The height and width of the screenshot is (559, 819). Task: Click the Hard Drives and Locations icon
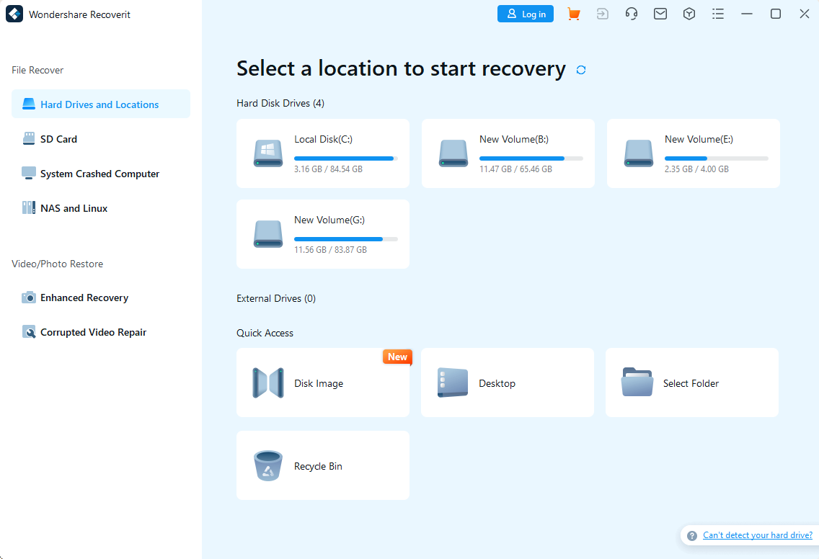point(29,104)
